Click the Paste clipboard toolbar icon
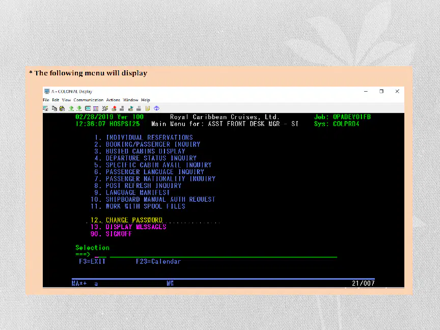The image size is (440, 330). click(62, 108)
